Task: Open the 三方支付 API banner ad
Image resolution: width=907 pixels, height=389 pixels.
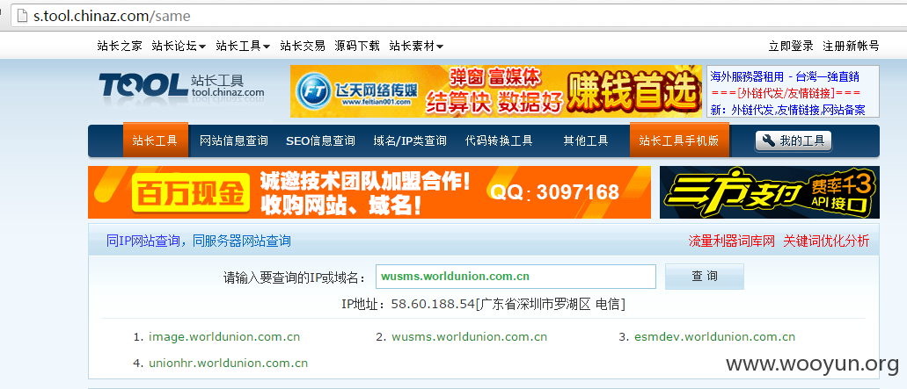Action: [770, 192]
